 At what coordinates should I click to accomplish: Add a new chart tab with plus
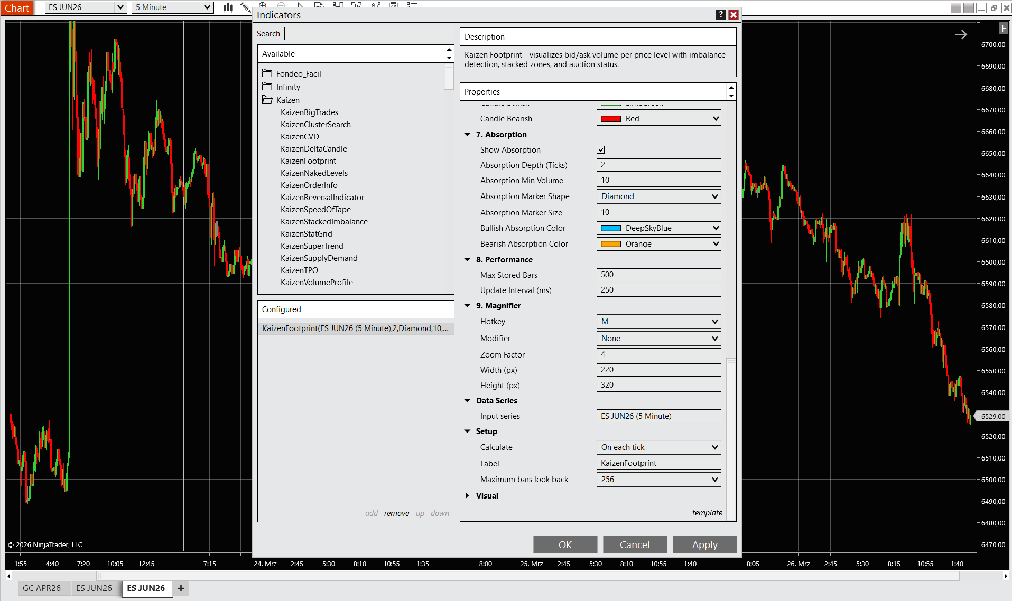[181, 588]
